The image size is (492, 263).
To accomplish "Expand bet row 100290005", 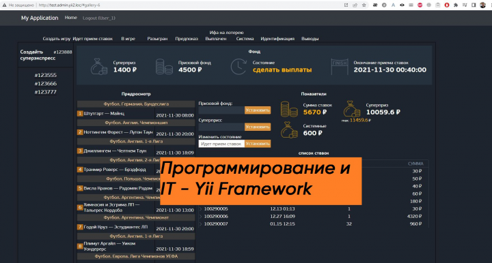I will point(201,209).
